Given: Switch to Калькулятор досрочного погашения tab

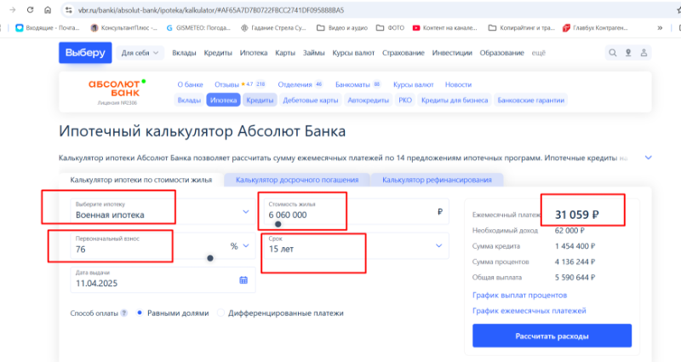Looking at the screenshot, I should pyautogui.click(x=296, y=180).
